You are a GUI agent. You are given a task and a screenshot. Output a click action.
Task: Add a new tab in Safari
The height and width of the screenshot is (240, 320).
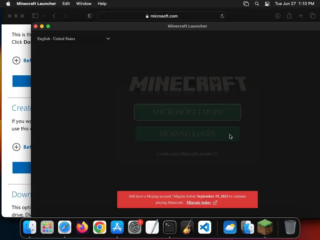coord(301,16)
